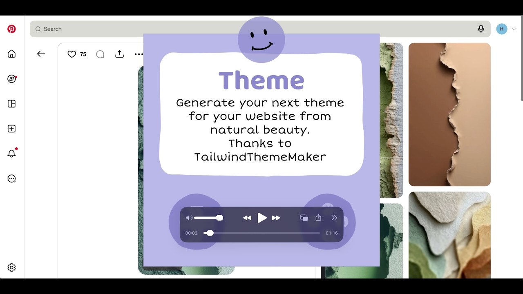Open the pin's more options ellipsis
Viewport: 523px width, 294px height.
coord(139,54)
